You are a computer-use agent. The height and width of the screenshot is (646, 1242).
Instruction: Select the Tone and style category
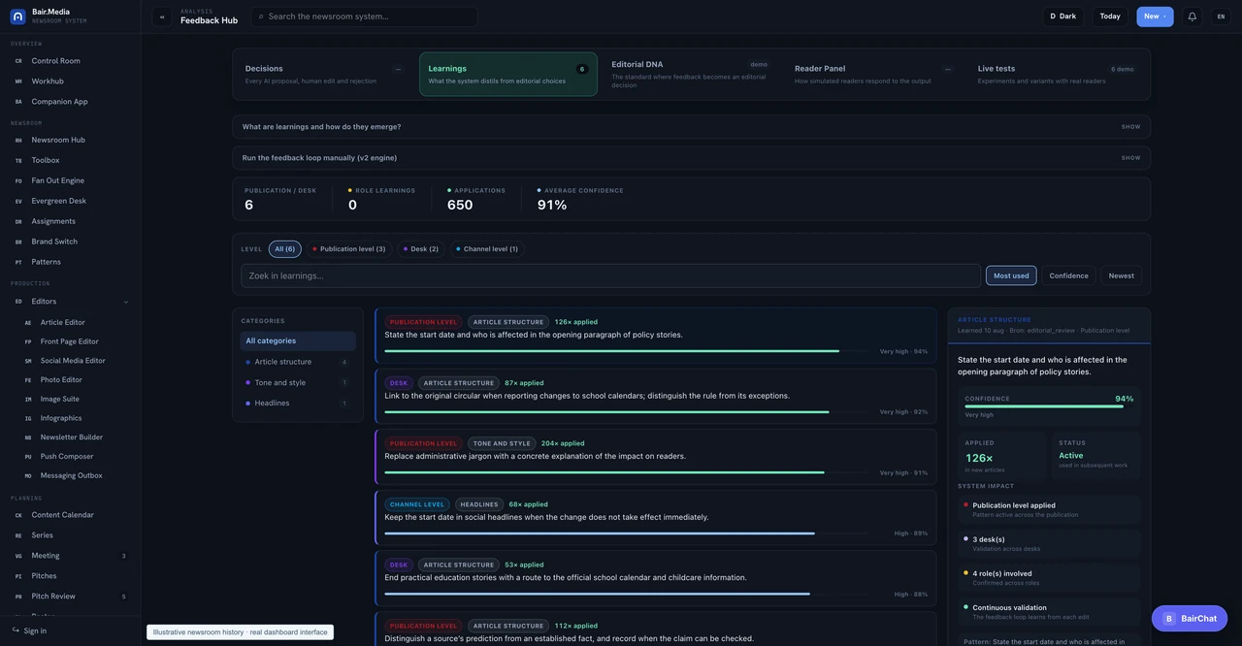(298, 382)
